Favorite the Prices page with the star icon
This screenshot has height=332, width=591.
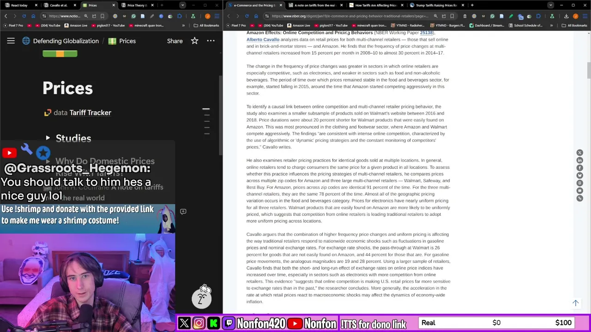coord(194,41)
